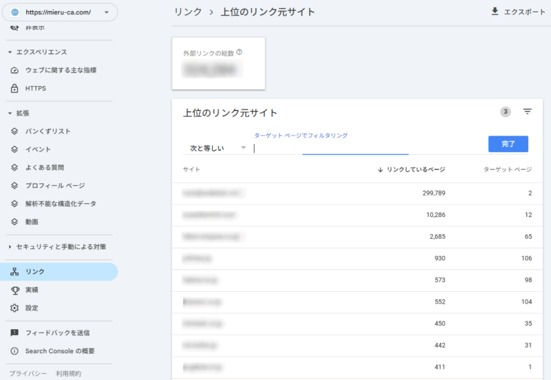
Task: Select the リンク menu item
Action: pyautogui.click(x=35, y=272)
